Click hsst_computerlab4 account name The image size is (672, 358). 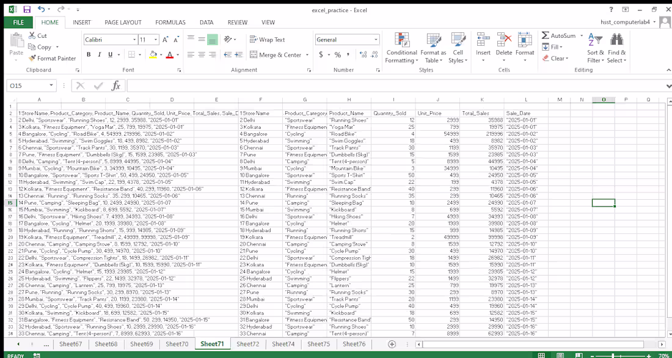(x=626, y=22)
